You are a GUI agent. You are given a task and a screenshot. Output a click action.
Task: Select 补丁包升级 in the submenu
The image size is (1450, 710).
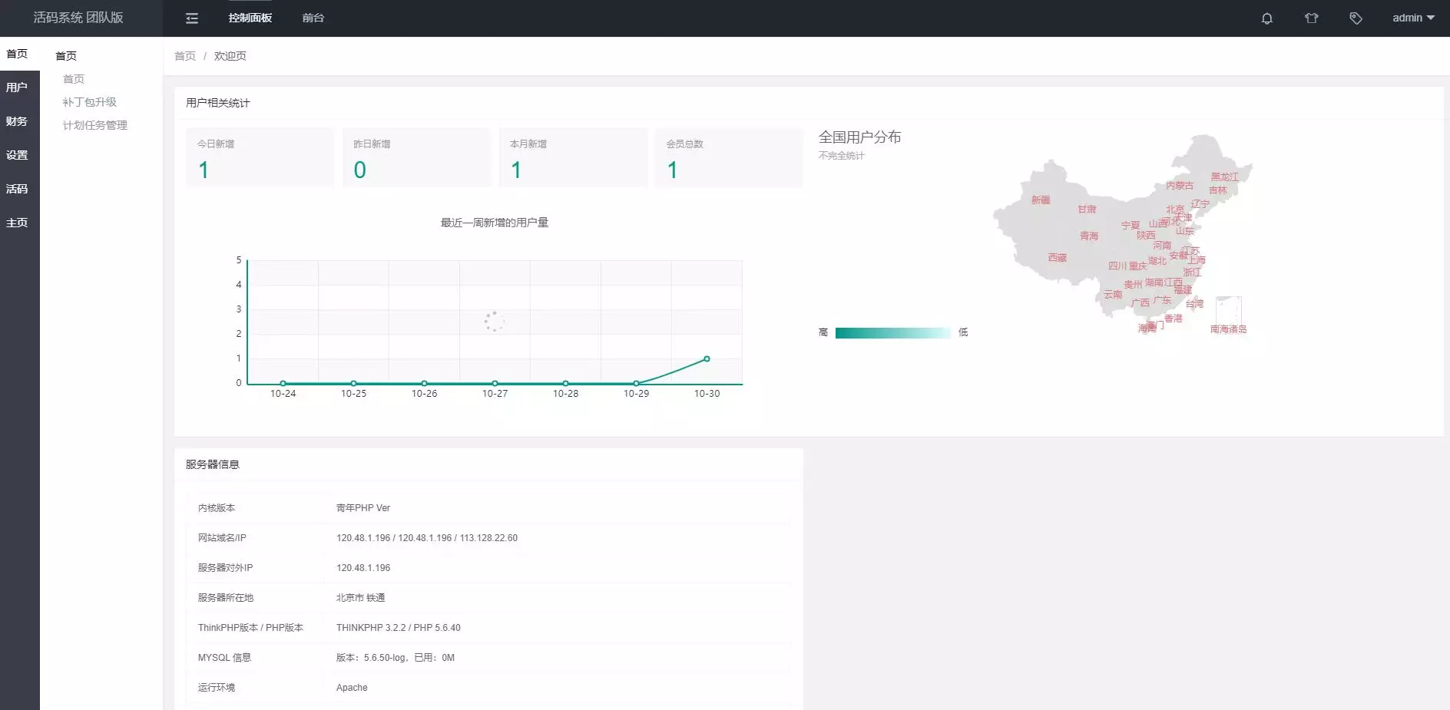(x=90, y=101)
